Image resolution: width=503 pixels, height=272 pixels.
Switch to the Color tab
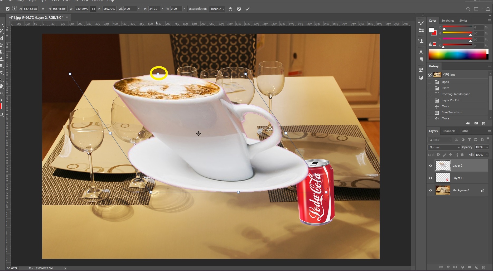pyautogui.click(x=432, y=21)
